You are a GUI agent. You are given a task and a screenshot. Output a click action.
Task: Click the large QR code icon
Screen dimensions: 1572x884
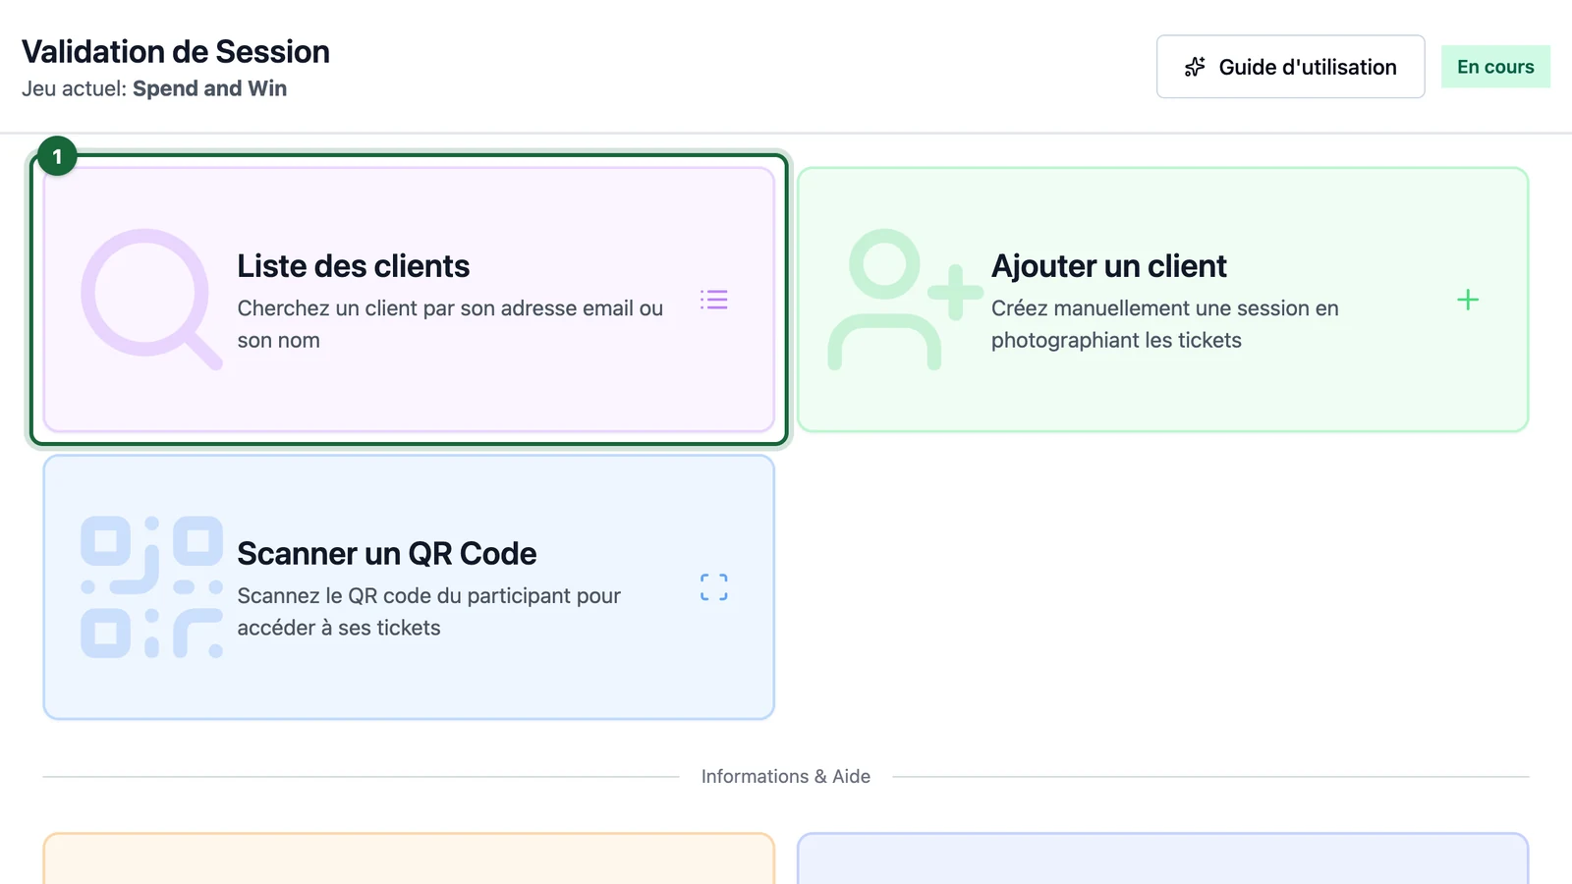pyautogui.click(x=151, y=587)
